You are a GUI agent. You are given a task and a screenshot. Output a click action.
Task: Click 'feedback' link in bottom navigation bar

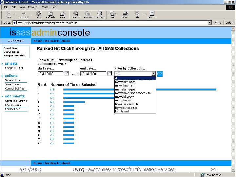click(52, 163)
